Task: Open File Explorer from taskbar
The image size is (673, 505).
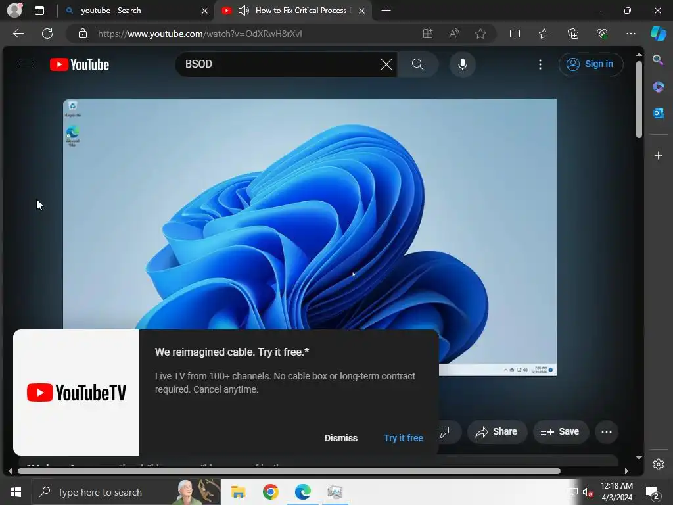Action: coord(238,492)
